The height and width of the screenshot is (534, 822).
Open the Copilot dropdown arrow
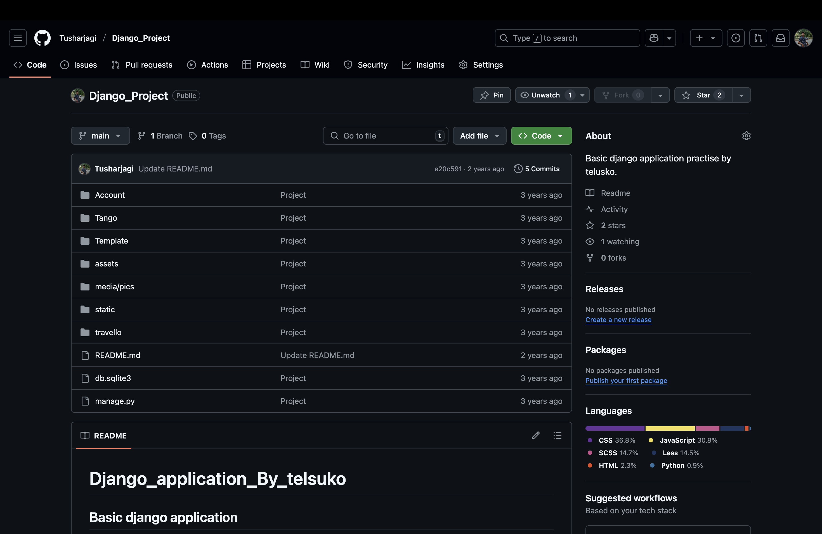[x=669, y=38]
